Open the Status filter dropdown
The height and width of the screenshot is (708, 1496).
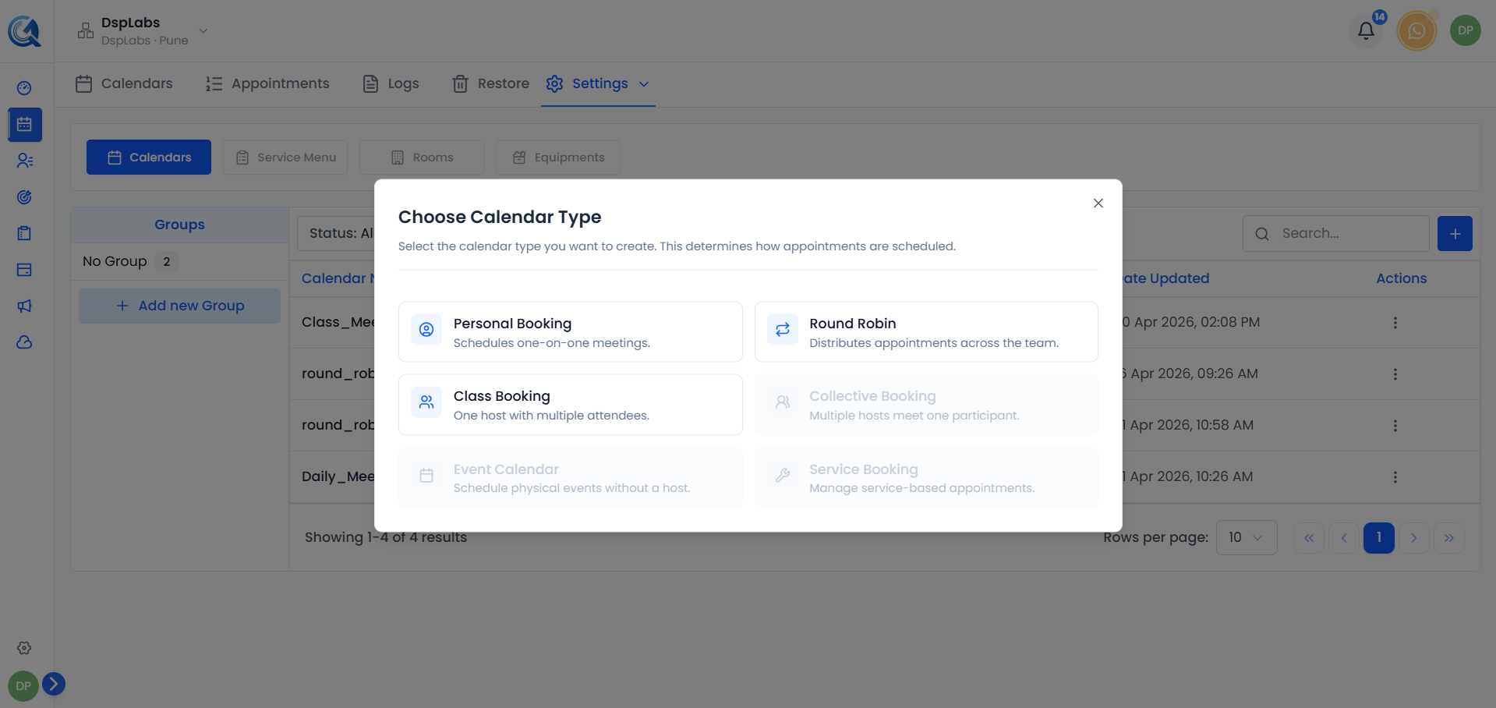click(x=336, y=233)
